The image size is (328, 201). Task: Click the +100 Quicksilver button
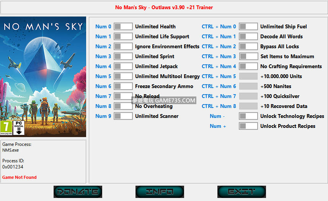pyautogui.click(x=248, y=96)
